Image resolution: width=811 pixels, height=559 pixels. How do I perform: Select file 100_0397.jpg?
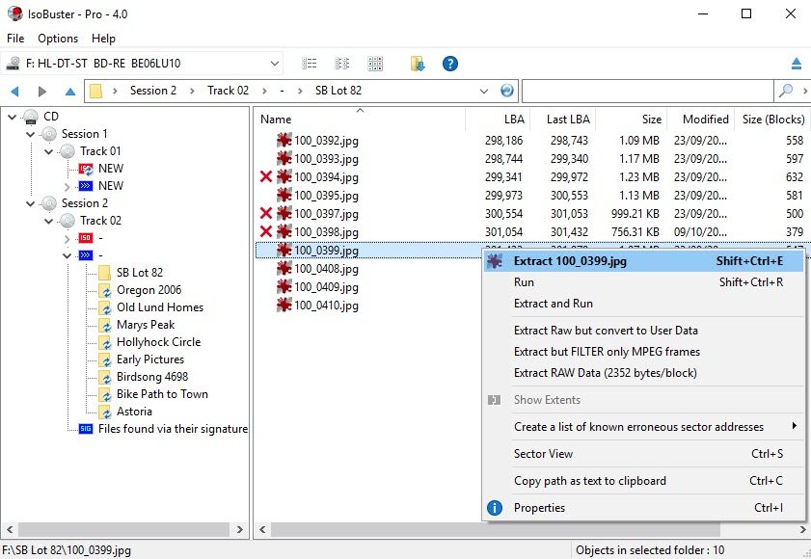tap(326, 214)
